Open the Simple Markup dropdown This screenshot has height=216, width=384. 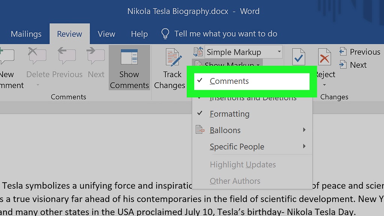tap(279, 52)
